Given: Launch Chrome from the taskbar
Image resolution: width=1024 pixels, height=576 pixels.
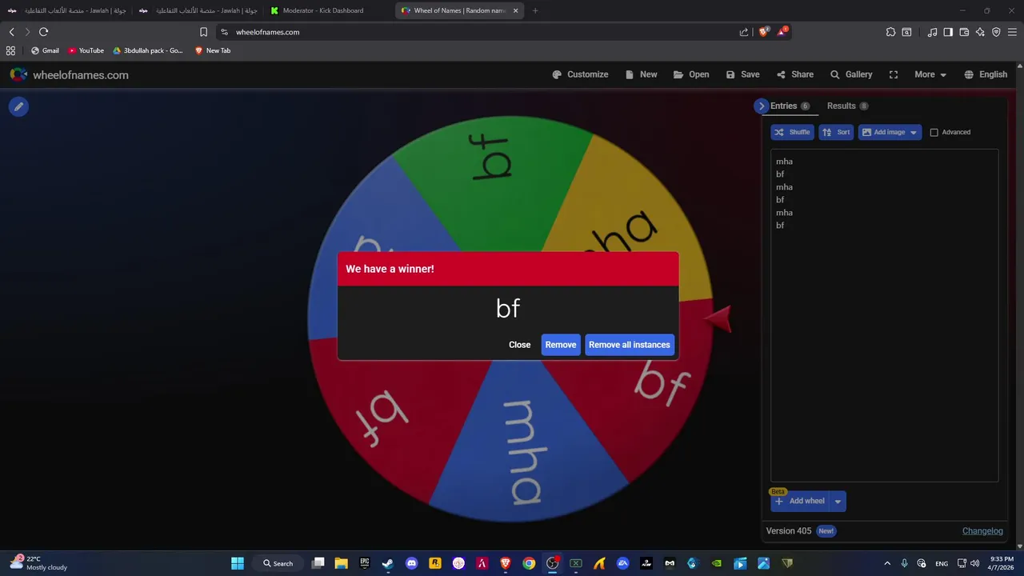Looking at the screenshot, I should click(x=529, y=563).
